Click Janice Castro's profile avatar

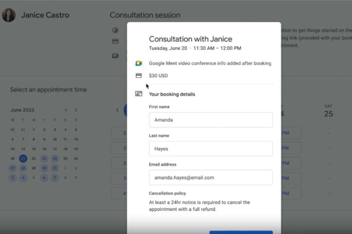pyautogui.click(x=9, y=15)
